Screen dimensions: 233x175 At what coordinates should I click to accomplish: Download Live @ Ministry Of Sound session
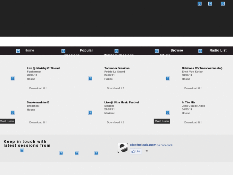click(38, 88)
